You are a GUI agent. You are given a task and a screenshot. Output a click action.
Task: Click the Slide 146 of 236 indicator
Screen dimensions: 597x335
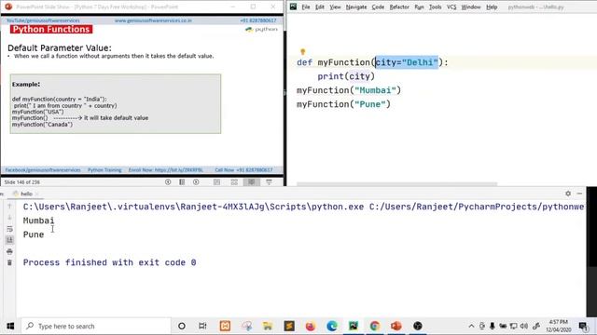coord(22,182)
